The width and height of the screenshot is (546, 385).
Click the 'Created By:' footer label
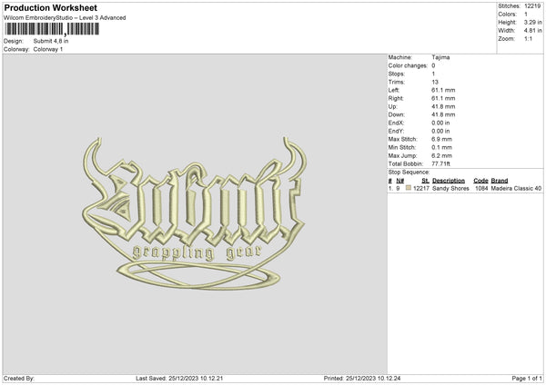[19, 379]
